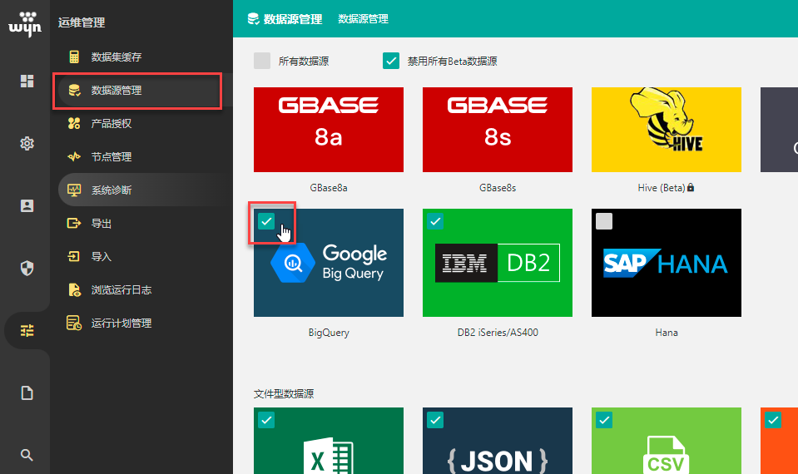Select the Hive elephant data source tile
The image size is (798, 474).
coord(667,130)
